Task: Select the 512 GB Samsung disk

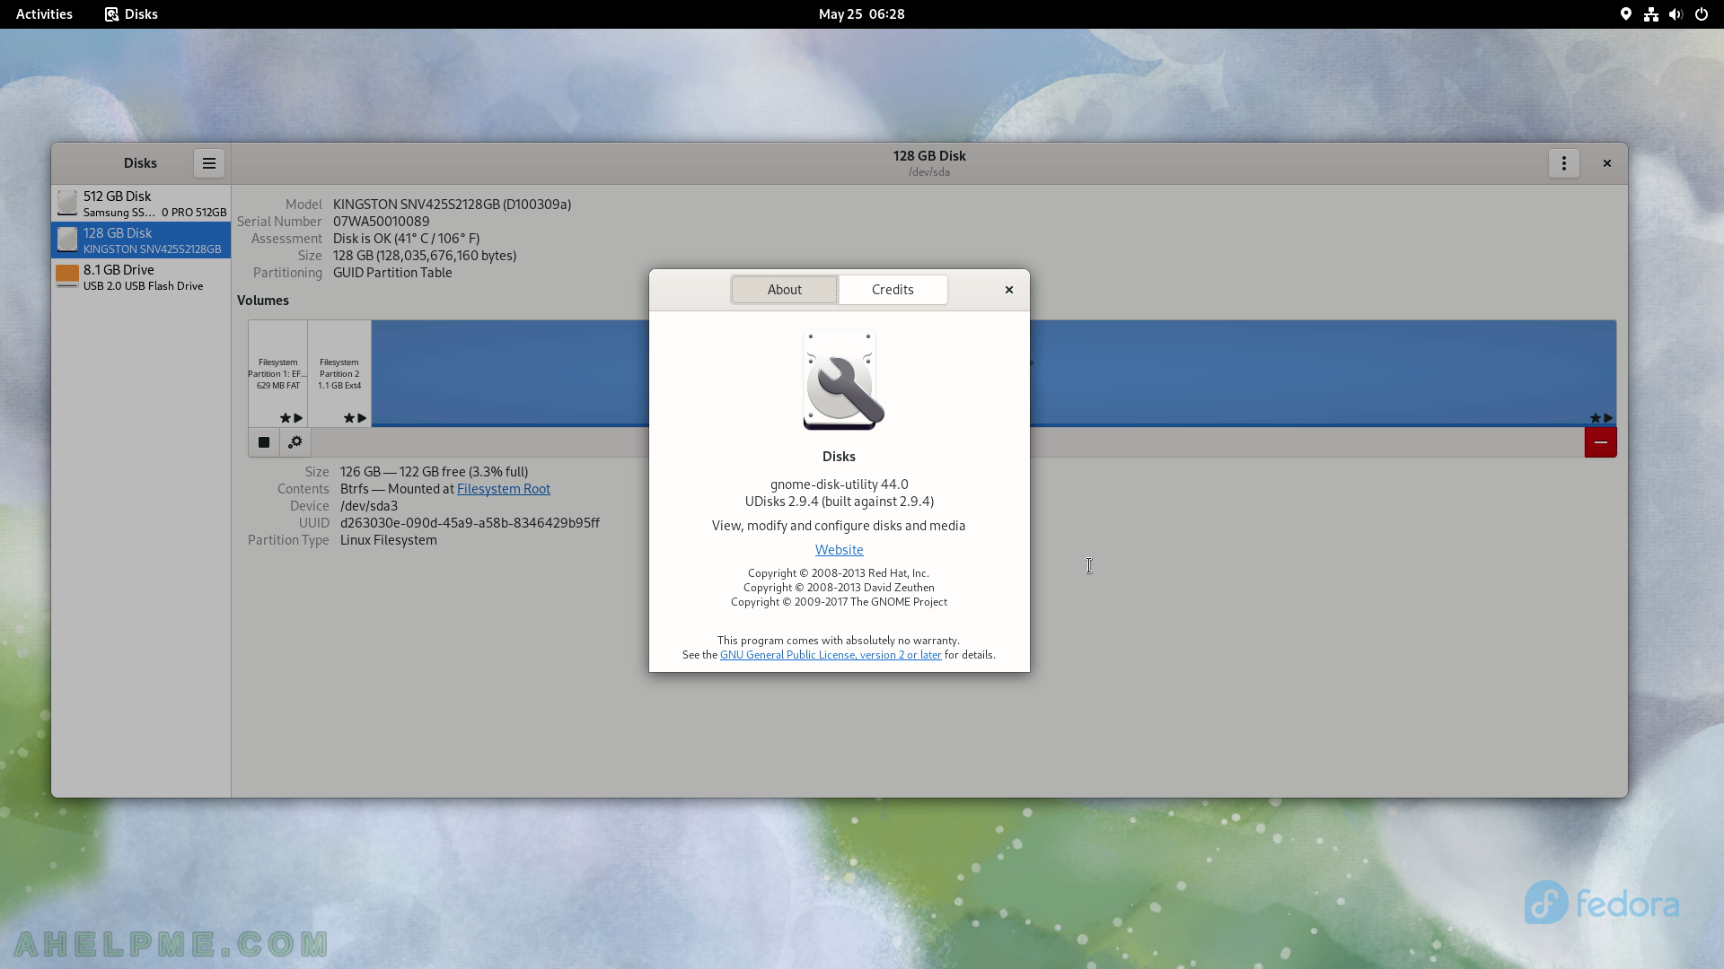Action: 141,204
